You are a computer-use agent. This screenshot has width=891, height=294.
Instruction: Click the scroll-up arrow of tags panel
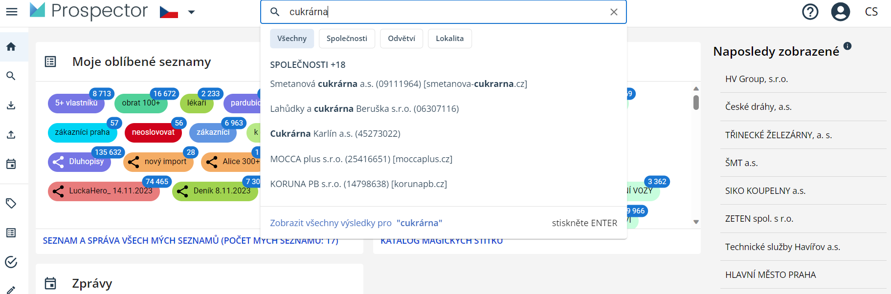click(x=696, y=88)
